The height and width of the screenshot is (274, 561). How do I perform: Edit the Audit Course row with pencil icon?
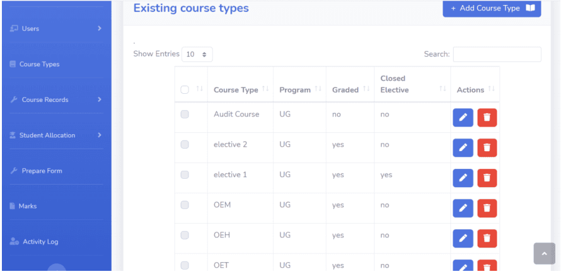463,118
